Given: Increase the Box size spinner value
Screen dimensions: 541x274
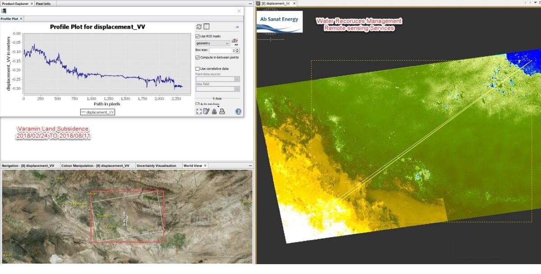Looking at the screenshot, I should click(238, 49).
